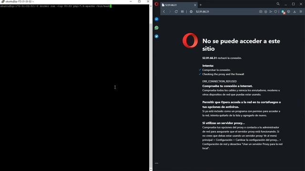Minimize the terminal window
Image resolution: width=305 pixels, height=171 pixels.
pyautogui.click(x=131, y=1)
